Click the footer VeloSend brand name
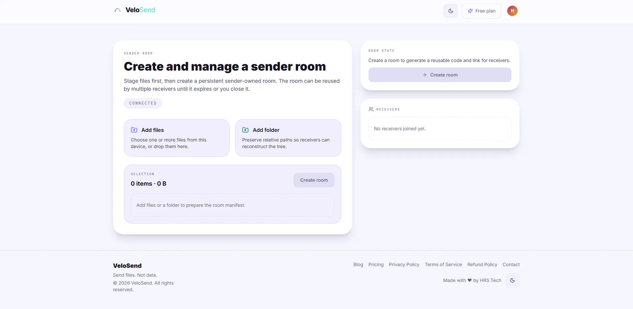The width and height of the screenshot is (633, 309). click(x=127, y=266)
